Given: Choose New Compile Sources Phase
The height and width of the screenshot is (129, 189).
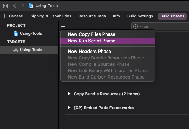Looking at the screenshot, I should 108,64.
